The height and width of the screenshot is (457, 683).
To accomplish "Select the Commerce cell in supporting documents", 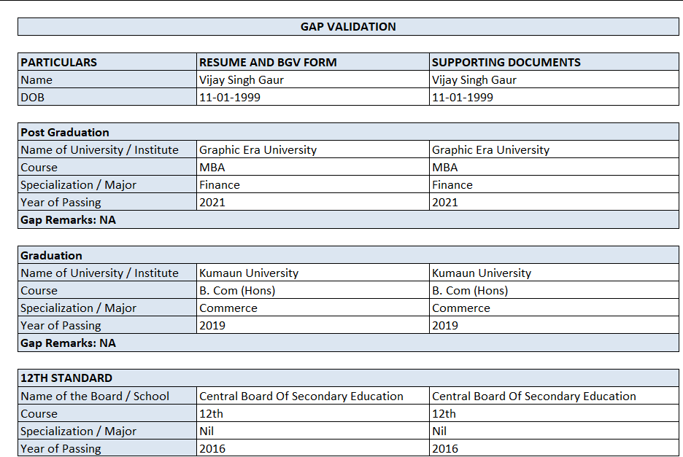I will [x=554, y=308].
